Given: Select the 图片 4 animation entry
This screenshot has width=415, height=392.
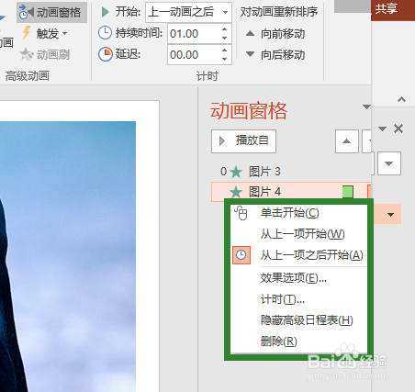Looking at the screenshot, I should [x=291, y=192].
